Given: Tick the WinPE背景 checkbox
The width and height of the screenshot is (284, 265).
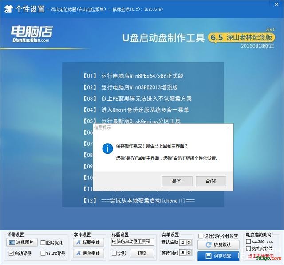Looking at the screenshot, I should (43, 253).
